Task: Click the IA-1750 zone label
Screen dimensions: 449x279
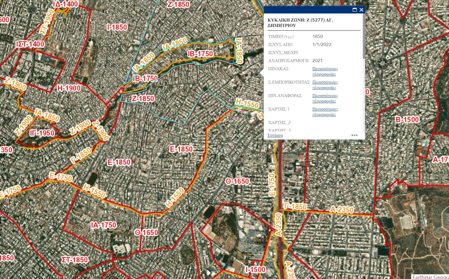Action: (103, 225)
